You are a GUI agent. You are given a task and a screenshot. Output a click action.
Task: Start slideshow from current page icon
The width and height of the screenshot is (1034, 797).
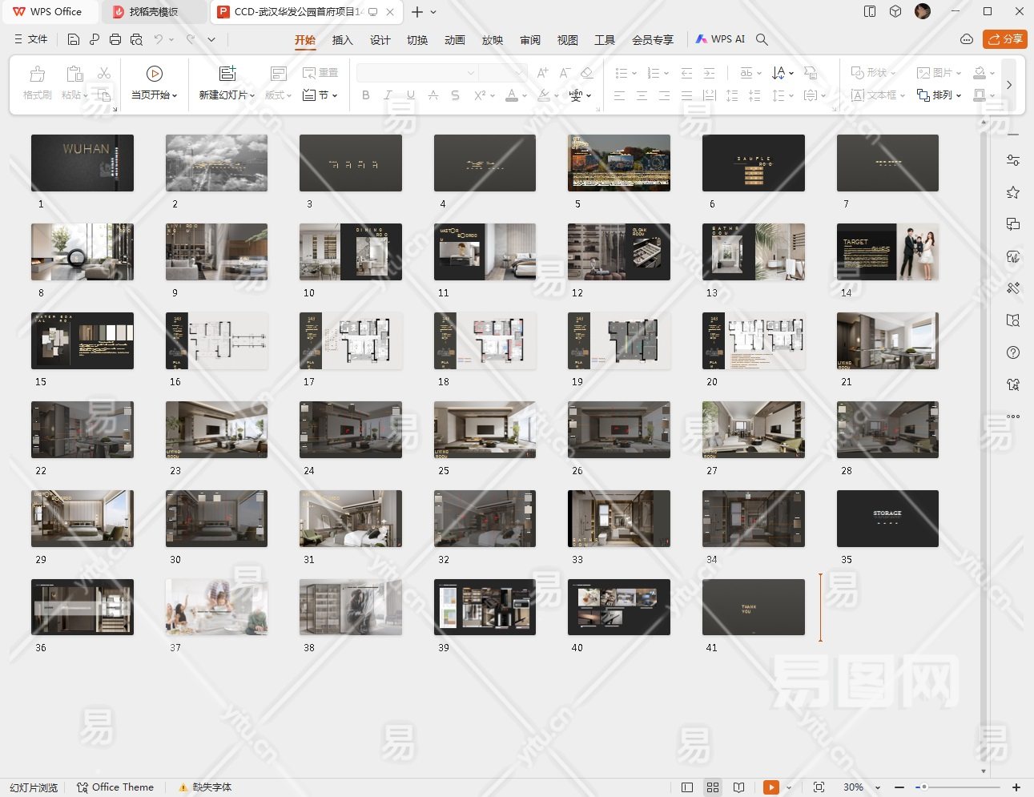155,74
